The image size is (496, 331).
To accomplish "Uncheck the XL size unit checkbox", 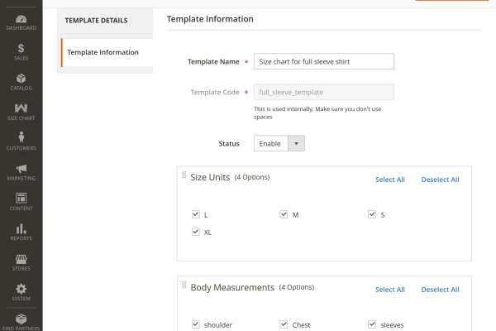I will [x=196, y=232].
